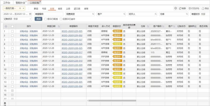Viewport: 210px width, 106px height.
Task: Click 拣货中 status tag for XSDD-20201229-005
Action: click(117, 31)
